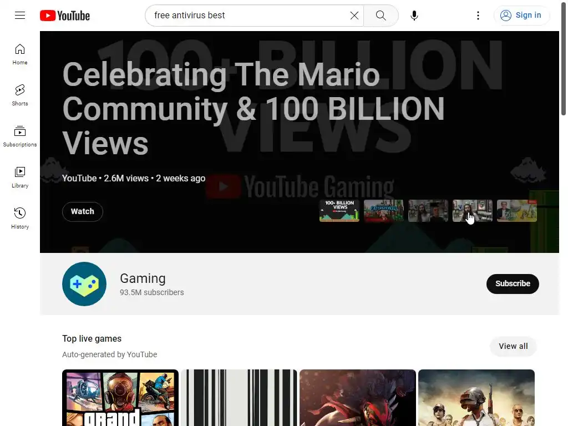Click the YouTube logo
This screenshot has height=426, width=568.
65,16
